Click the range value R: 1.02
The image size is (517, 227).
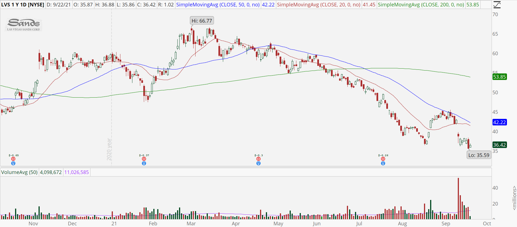(x=166, y=5)
